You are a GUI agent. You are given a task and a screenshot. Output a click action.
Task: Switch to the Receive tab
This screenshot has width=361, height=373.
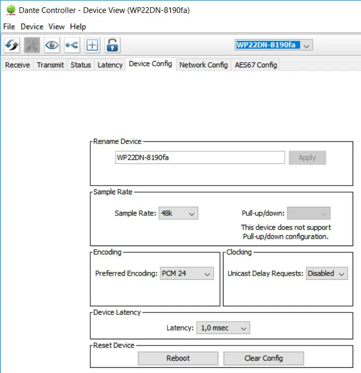click(x=18, y=65)
